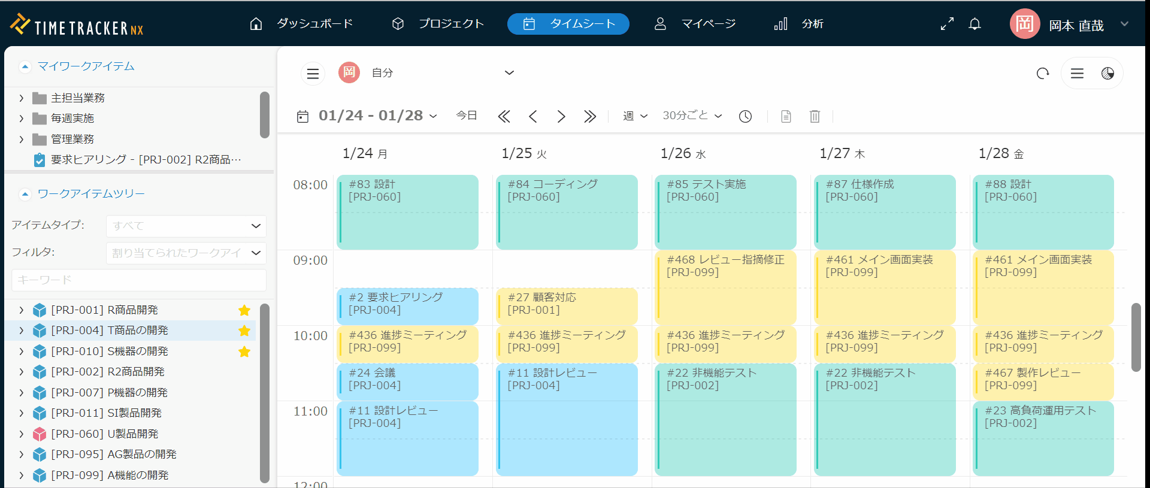The image size is (1150, 488).
Task: Expand the 主担当業務 folder
Action: [x=22, y=98]
